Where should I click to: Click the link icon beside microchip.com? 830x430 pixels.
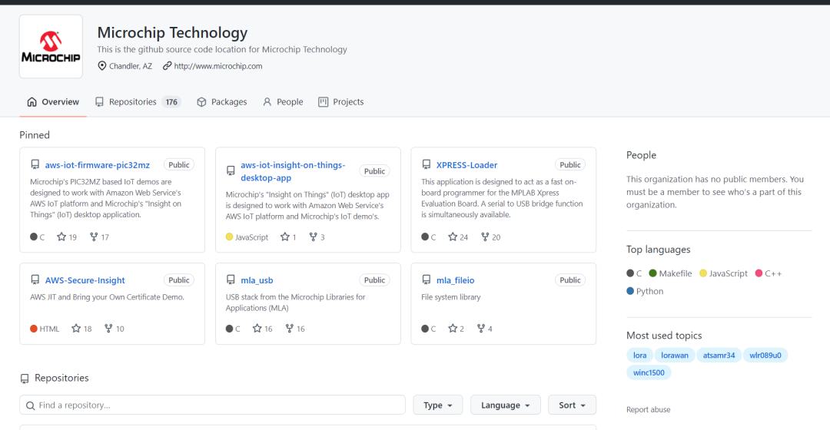point(168,65)
